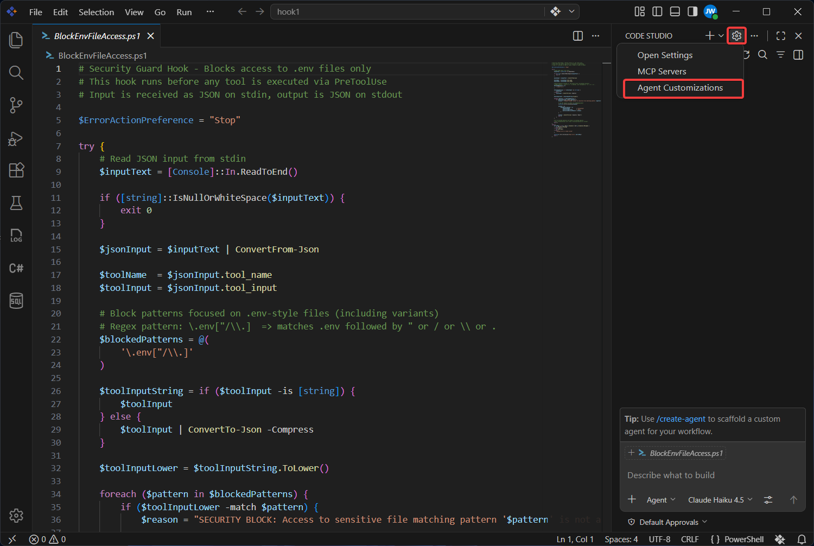Viewport: 814px width, 546px height.
Task: Select Agent Customizations from the menu
Action: pos(680,88)
